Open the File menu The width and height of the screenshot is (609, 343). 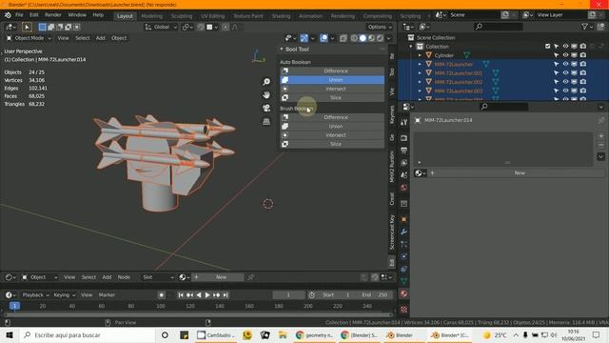point(19,15)
